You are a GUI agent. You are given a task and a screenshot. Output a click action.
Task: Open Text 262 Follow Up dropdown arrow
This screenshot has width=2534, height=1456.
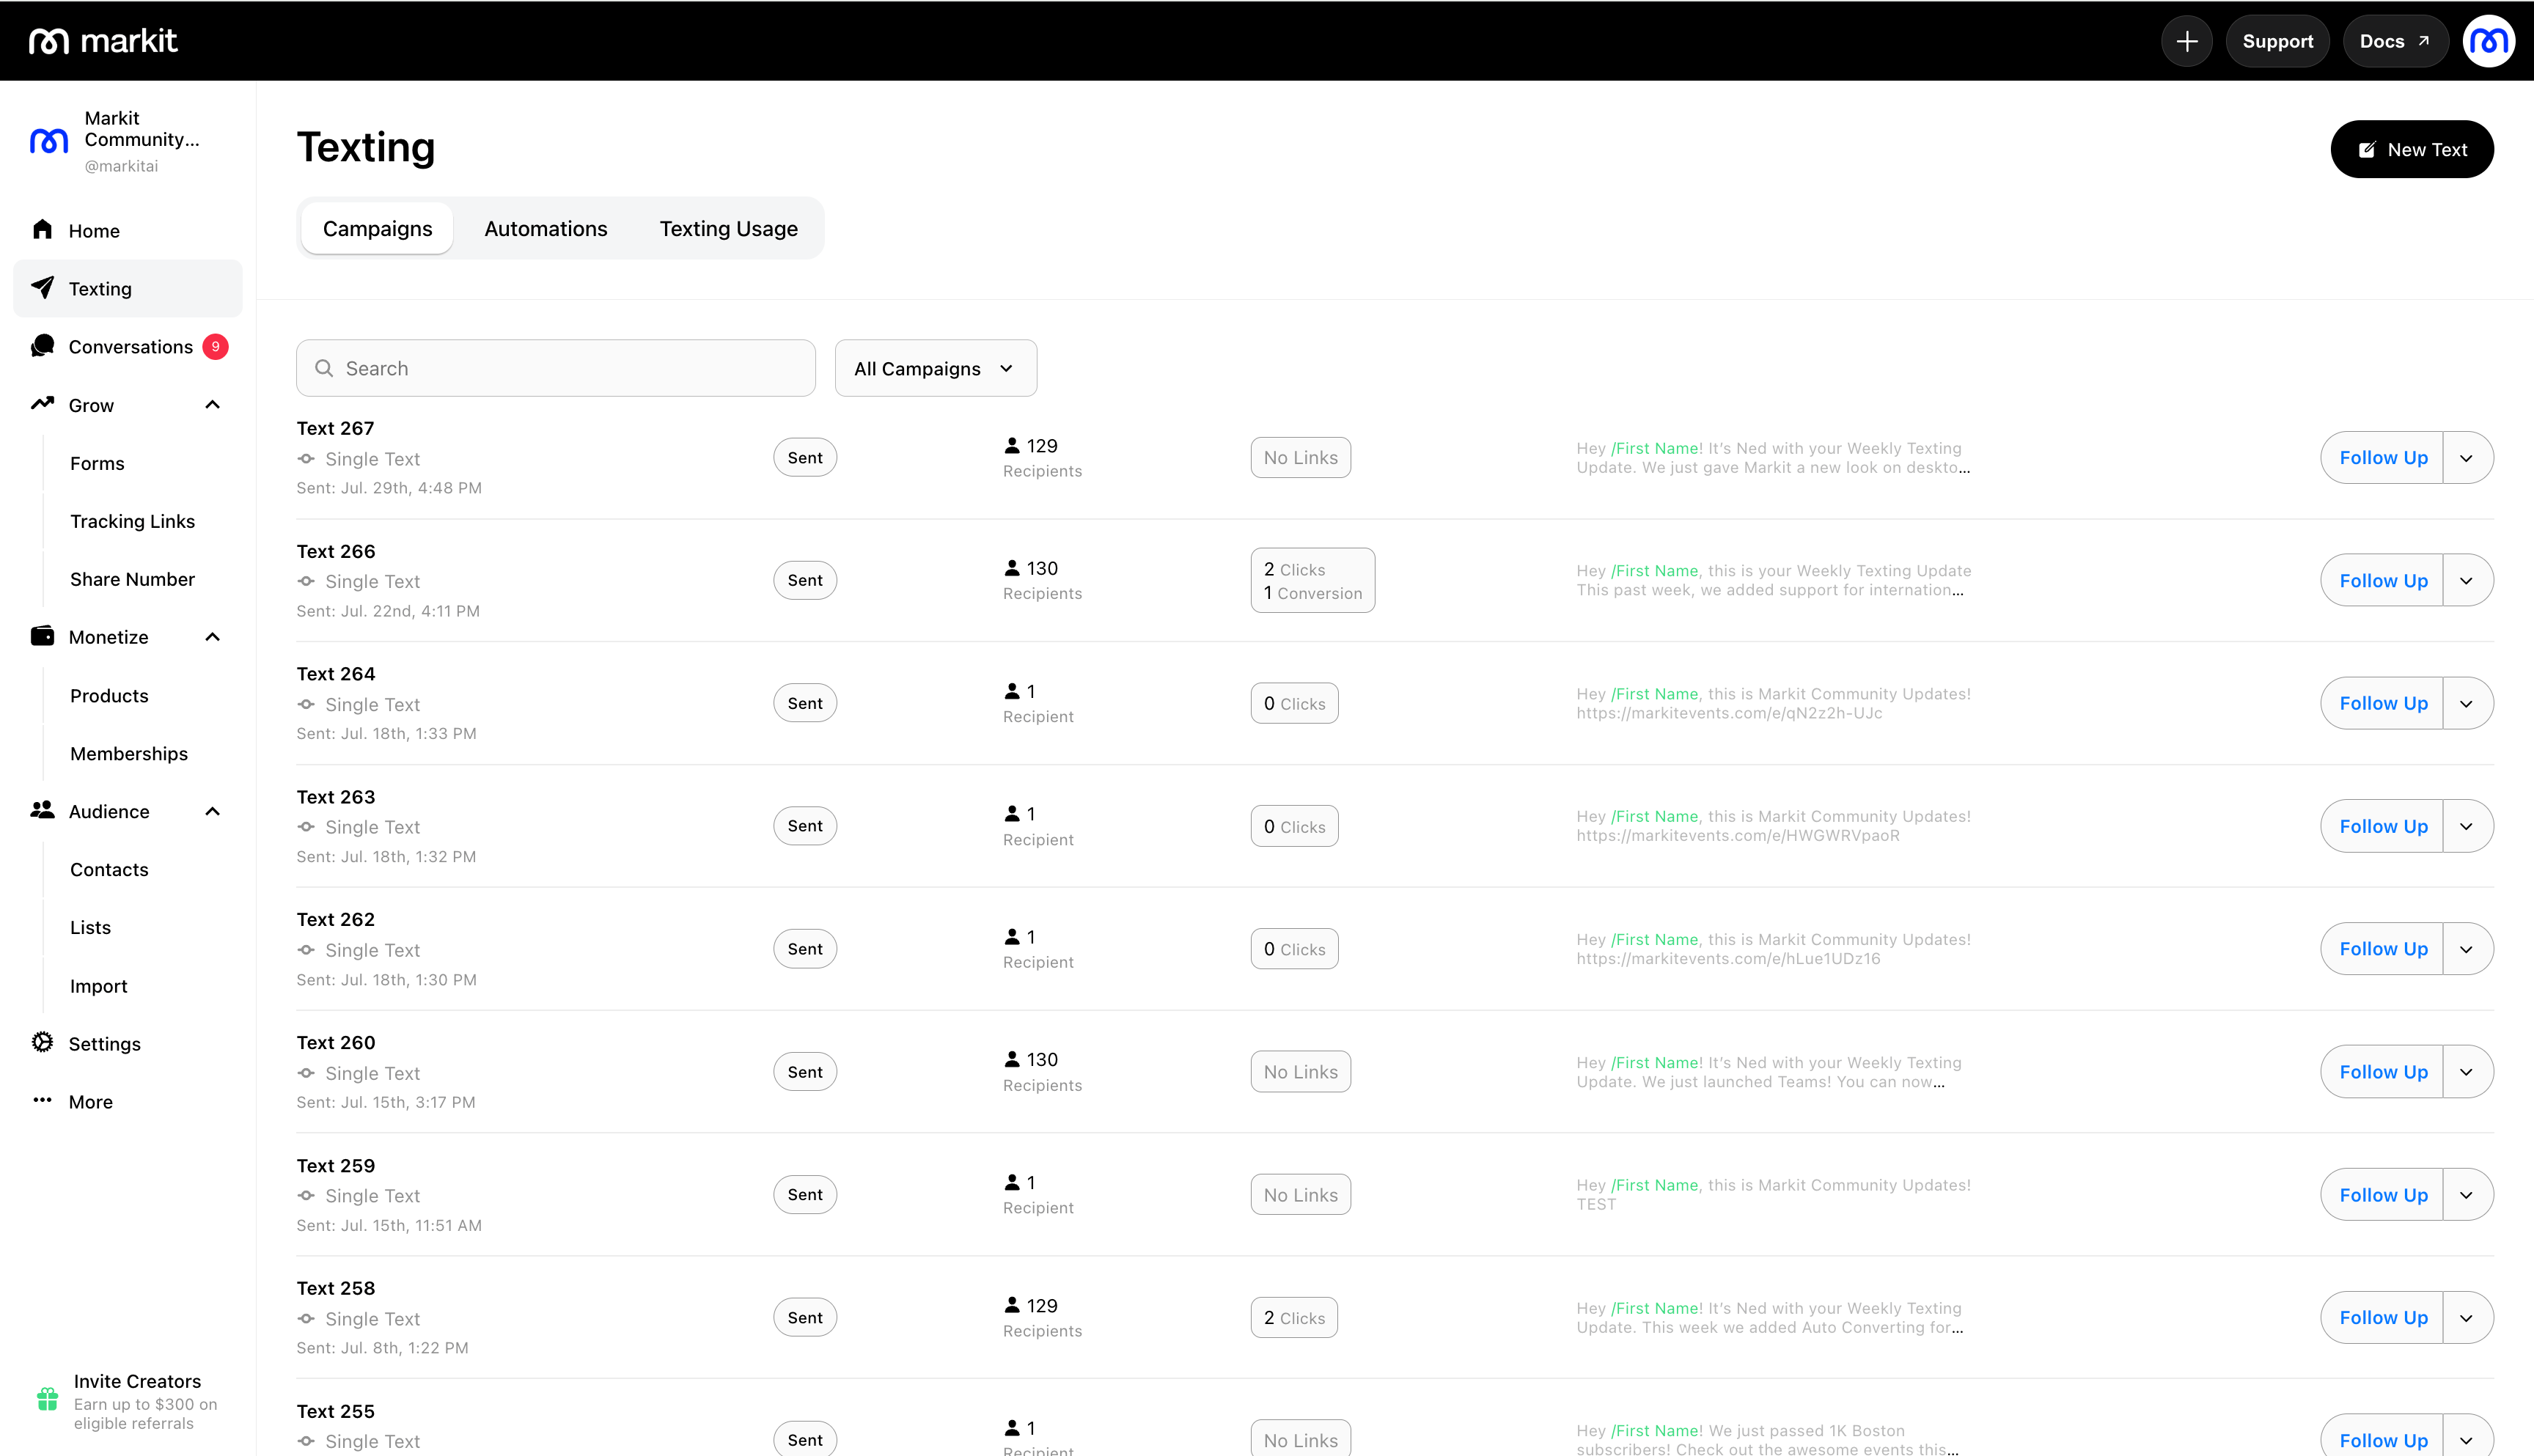click(2467, 949)
